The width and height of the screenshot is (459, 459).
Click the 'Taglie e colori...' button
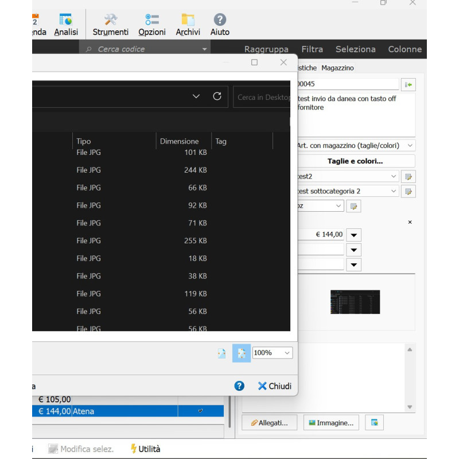[x=355, y=161]
